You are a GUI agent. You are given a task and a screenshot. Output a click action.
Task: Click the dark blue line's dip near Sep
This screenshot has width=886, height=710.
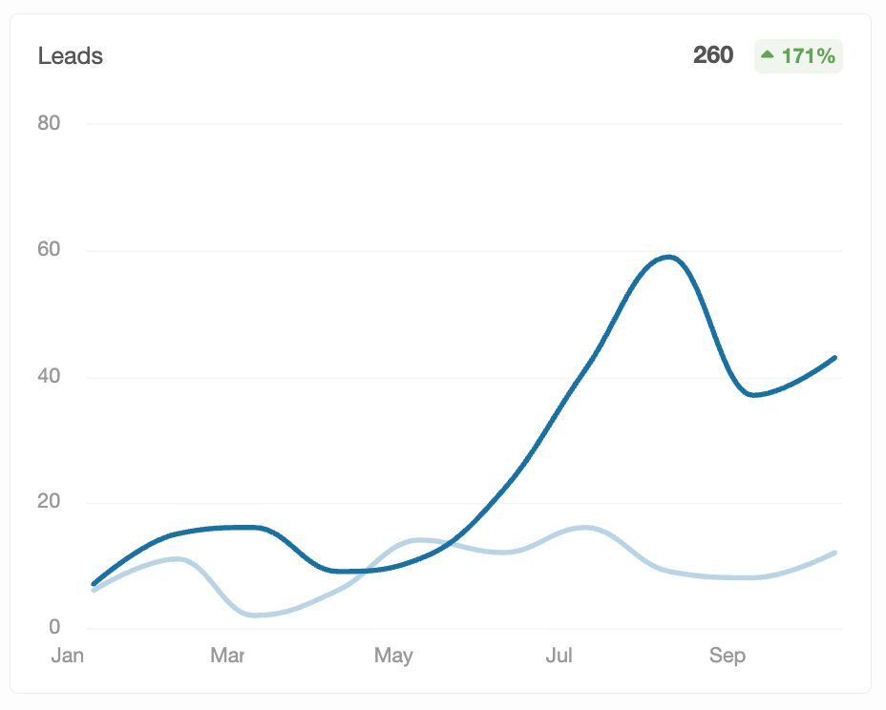click(755, 395)
